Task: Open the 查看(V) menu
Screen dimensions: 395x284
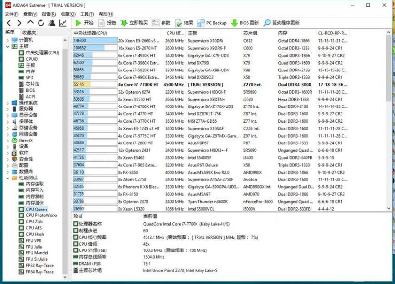Action: point(30,14)
